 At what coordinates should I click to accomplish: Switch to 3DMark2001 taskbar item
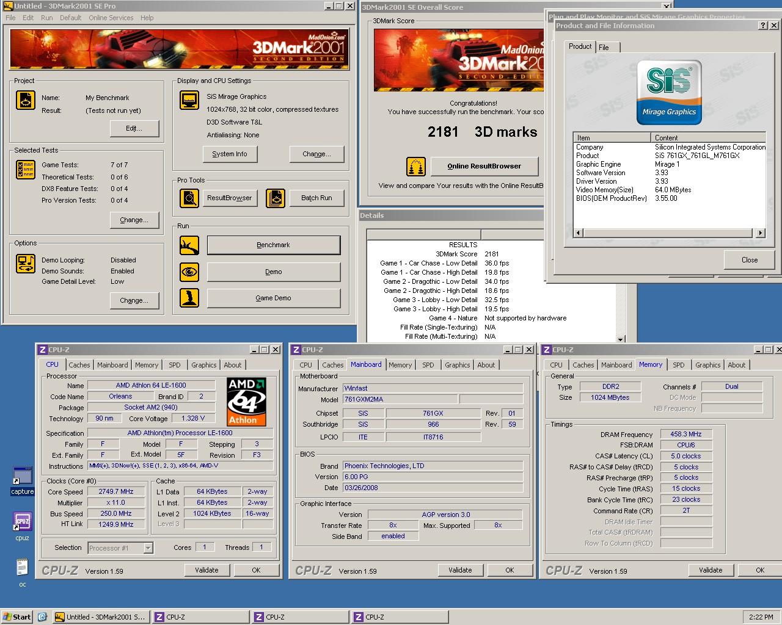(x=101, y=617)
